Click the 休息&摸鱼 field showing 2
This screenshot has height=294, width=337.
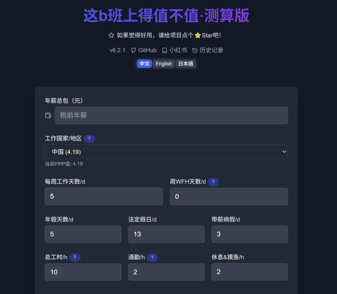click(249, 272)
